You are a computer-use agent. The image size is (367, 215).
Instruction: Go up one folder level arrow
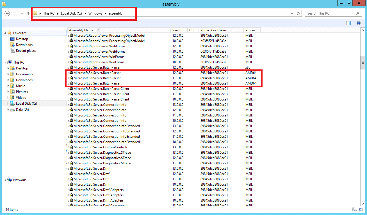pos(28,13)
